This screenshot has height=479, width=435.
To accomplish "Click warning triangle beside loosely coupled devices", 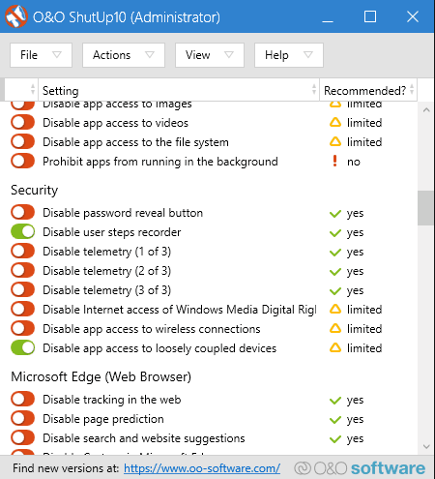I will (335, 347).
